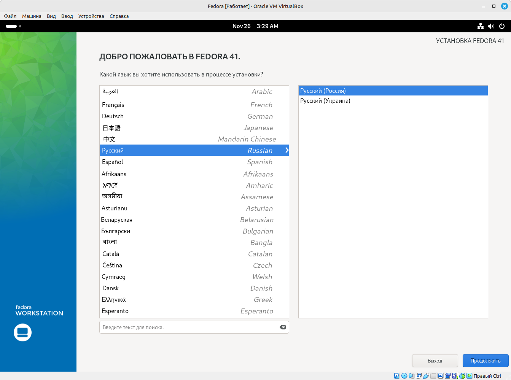Open the clock showing Nov 26 3:29 AM
The image size is (511, 380).
point(255,26)
